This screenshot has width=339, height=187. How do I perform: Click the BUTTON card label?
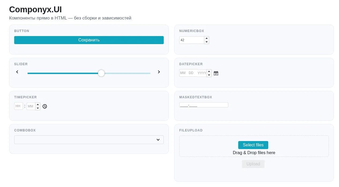point(22,31)
